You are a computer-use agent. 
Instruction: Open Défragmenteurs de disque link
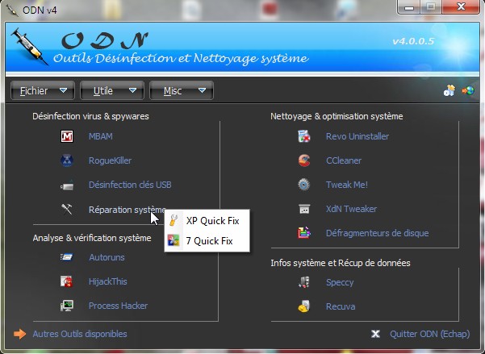coord(377,233)
